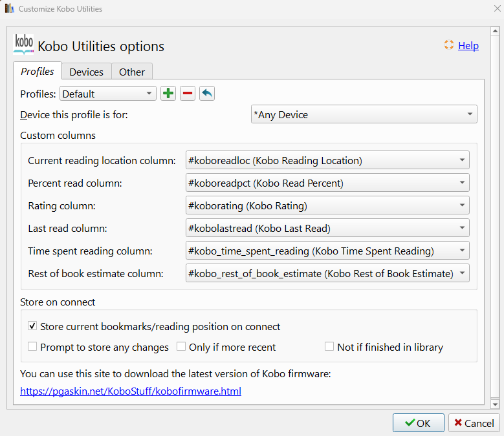Expand the Rating column dropdown
The image size is (504, 436).
point(327,206)
